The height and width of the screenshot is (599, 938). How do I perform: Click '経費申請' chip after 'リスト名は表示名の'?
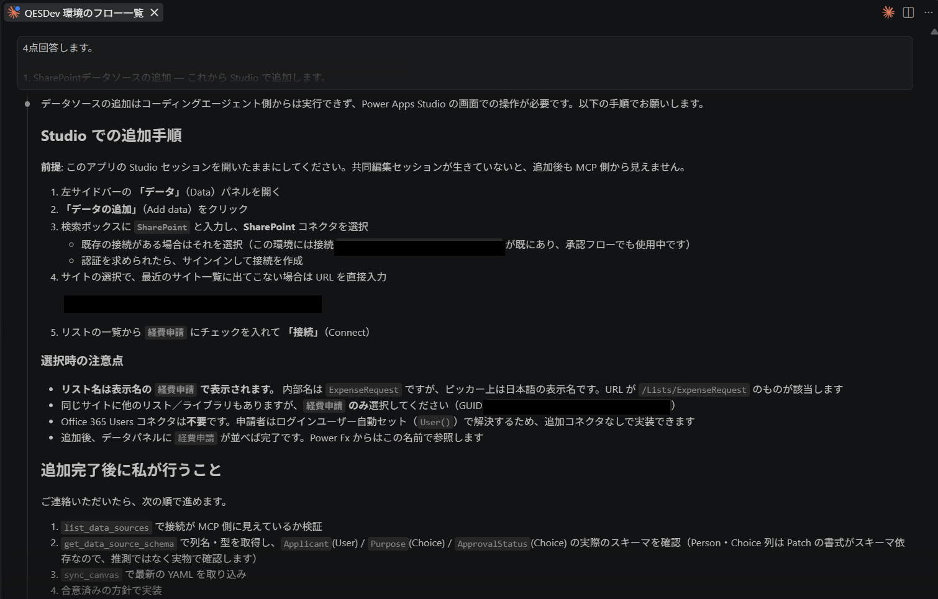click(176, 390)
